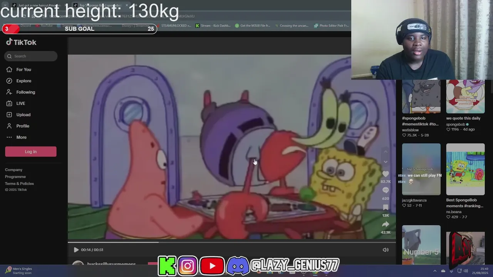Open the For You feed
The image size is (493, 277).
(23, 70)
